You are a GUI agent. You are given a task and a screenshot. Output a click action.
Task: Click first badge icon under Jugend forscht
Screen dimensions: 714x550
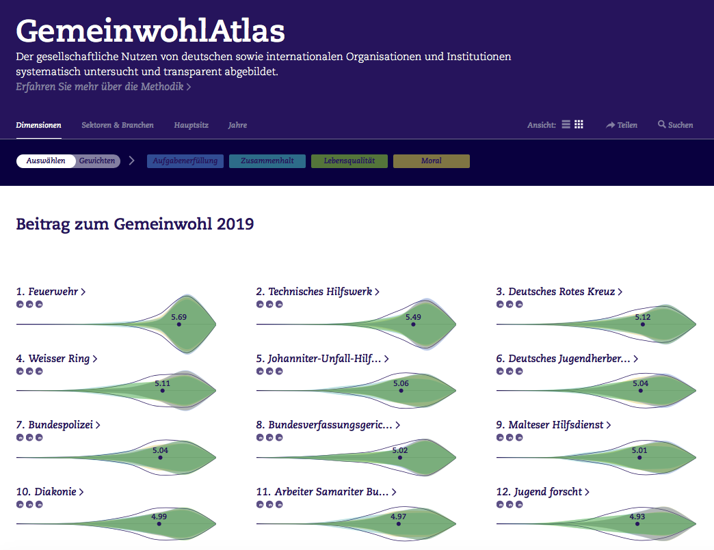[x=500, y=504]
